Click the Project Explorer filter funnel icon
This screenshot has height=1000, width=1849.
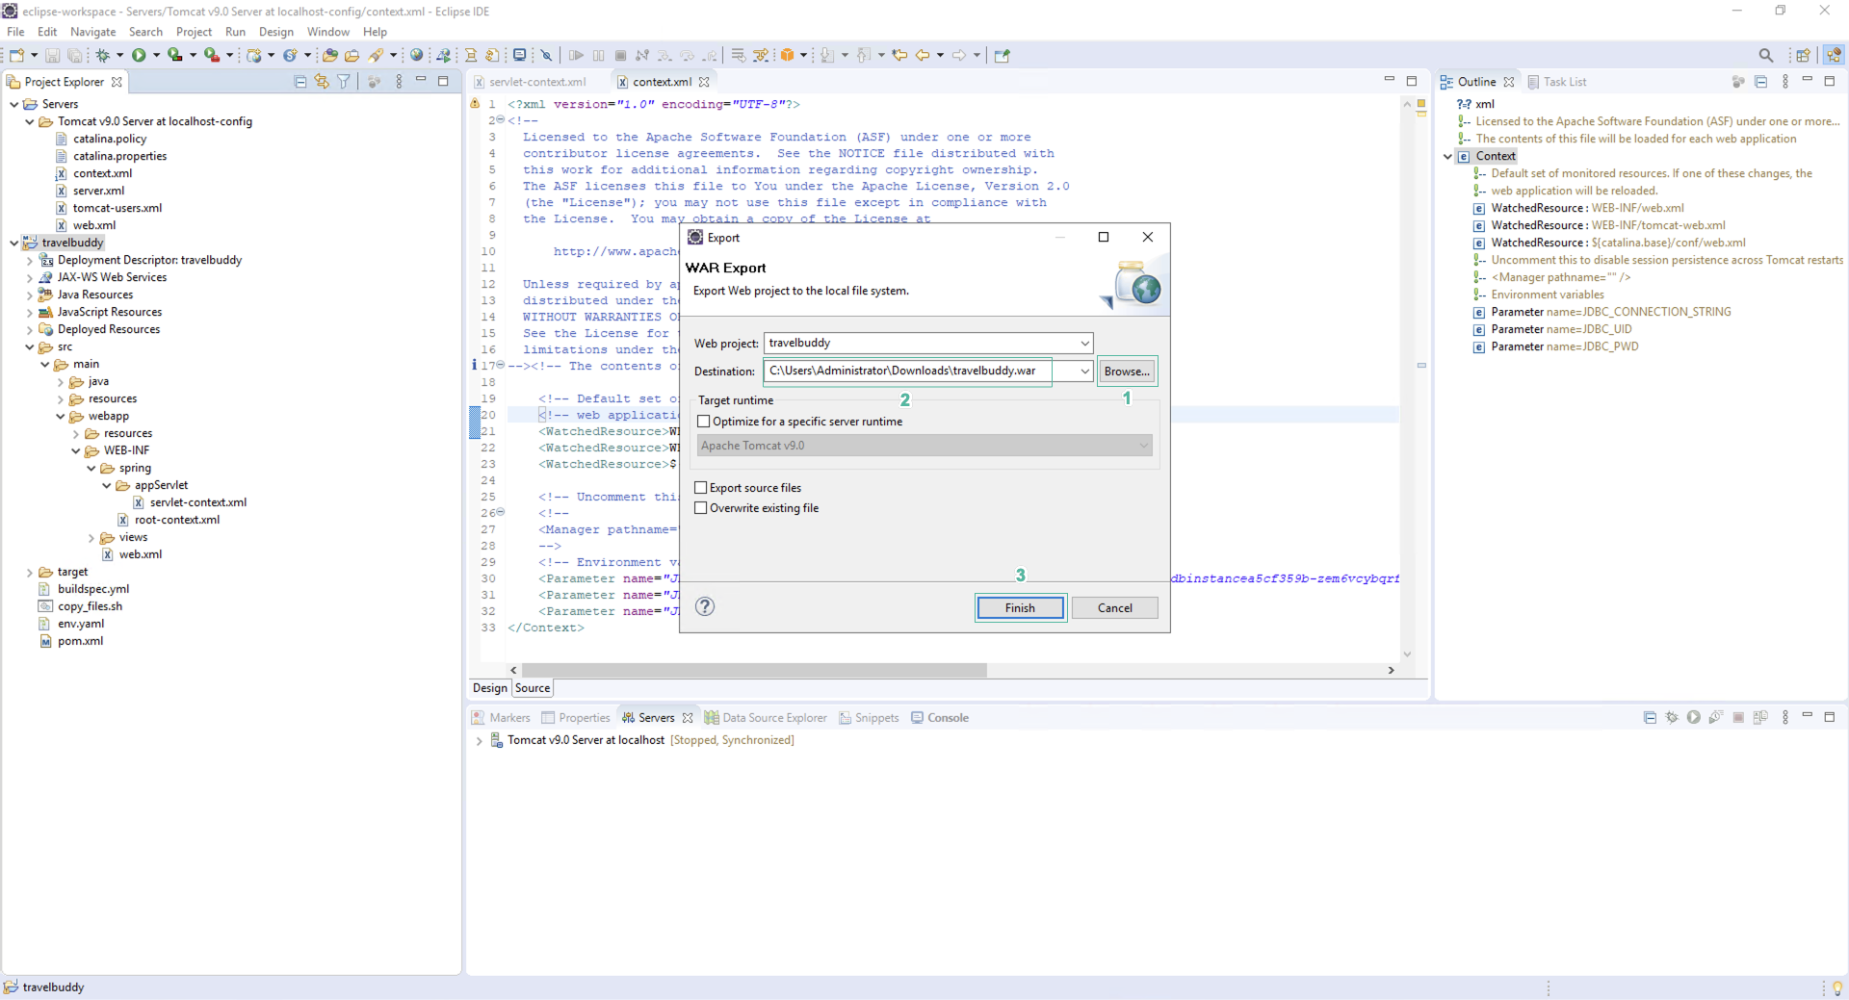[344, 82]
